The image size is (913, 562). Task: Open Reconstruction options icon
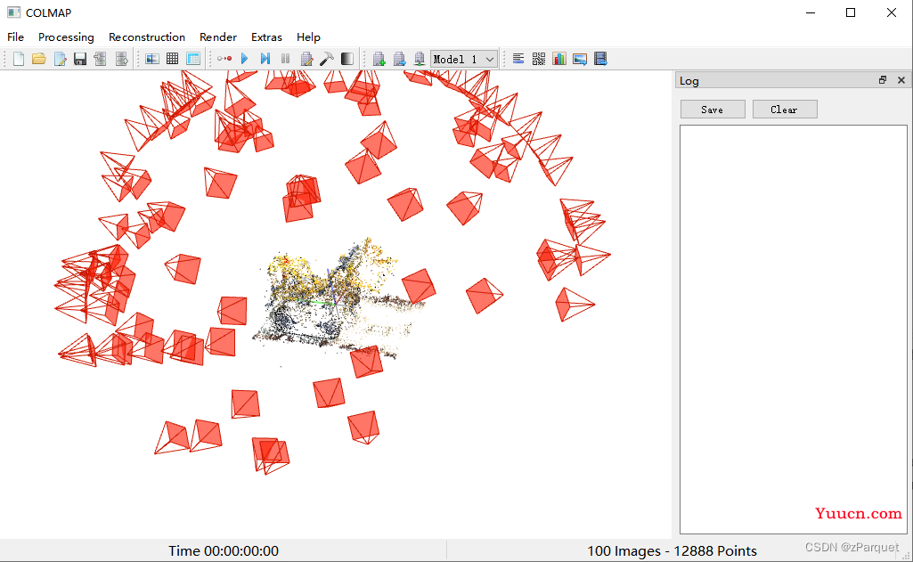click(306, 59)
